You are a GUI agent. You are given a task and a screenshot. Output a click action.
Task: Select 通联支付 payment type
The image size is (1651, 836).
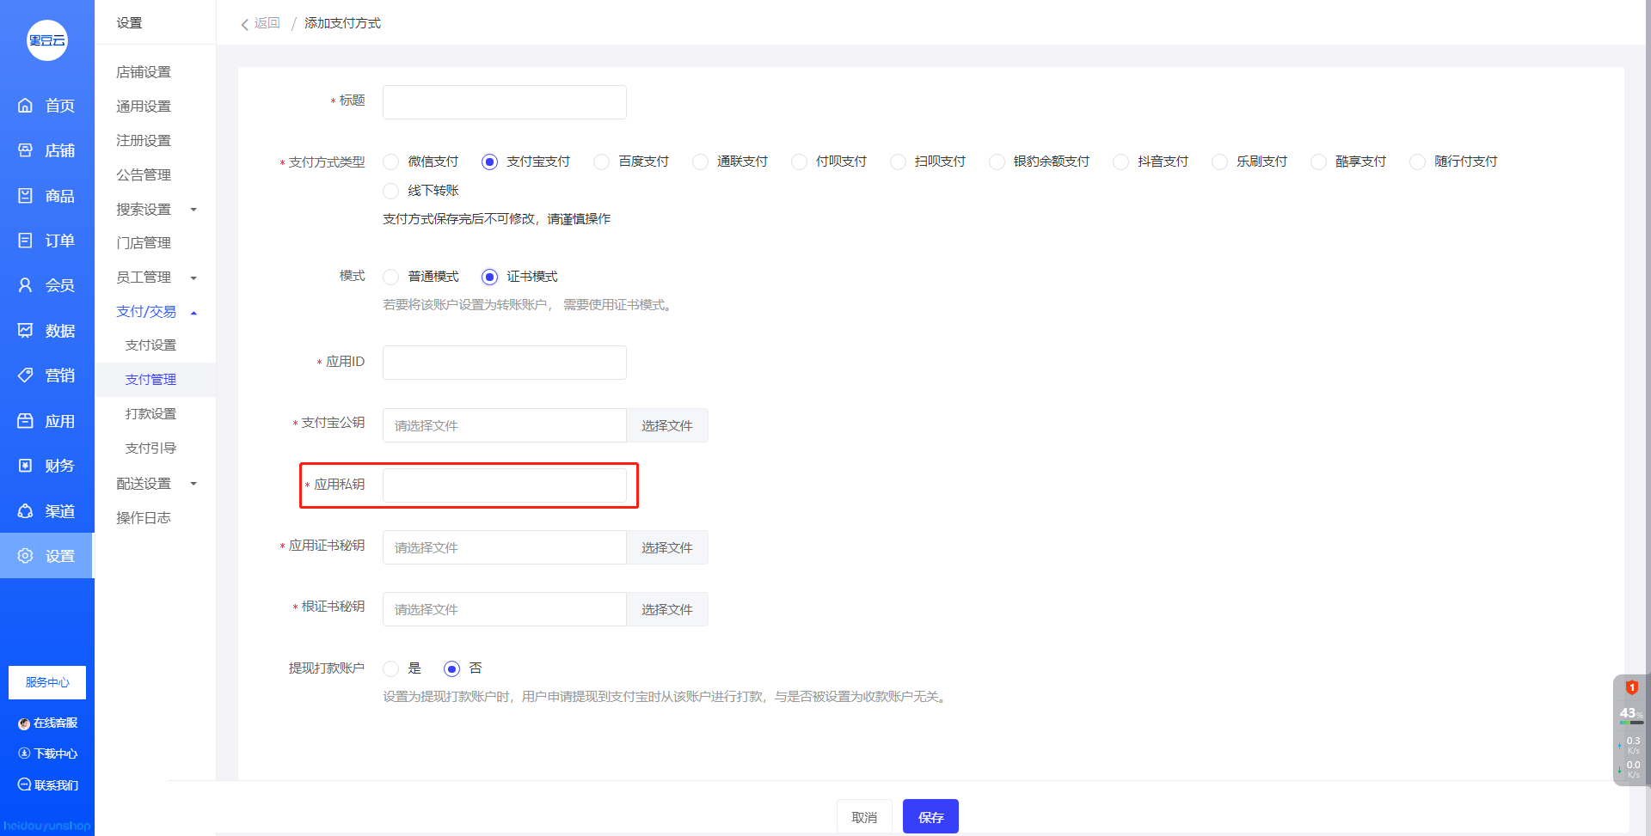pos(701,162)
